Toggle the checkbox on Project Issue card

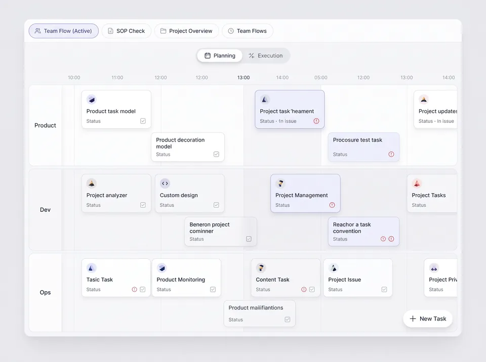[384, 290]
